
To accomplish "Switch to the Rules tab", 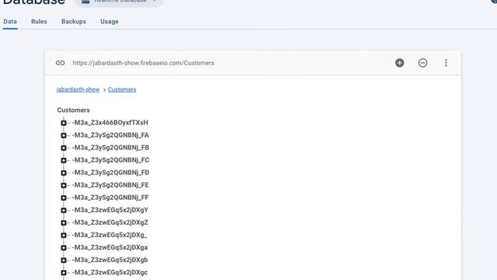I will click(39, 22).
